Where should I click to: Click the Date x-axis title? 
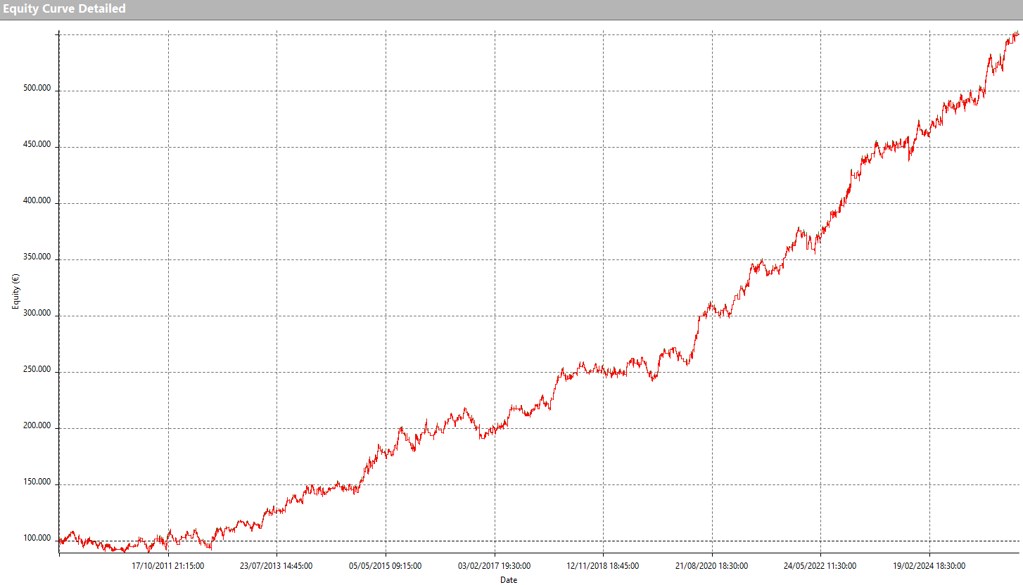(509, 580)
